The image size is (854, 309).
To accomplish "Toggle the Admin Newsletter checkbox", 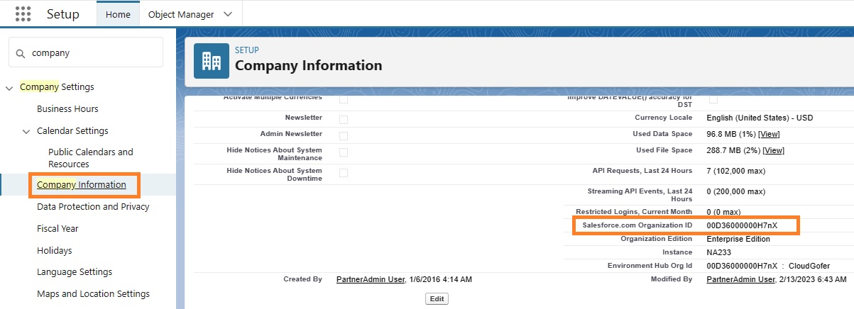I will point(344,135).
